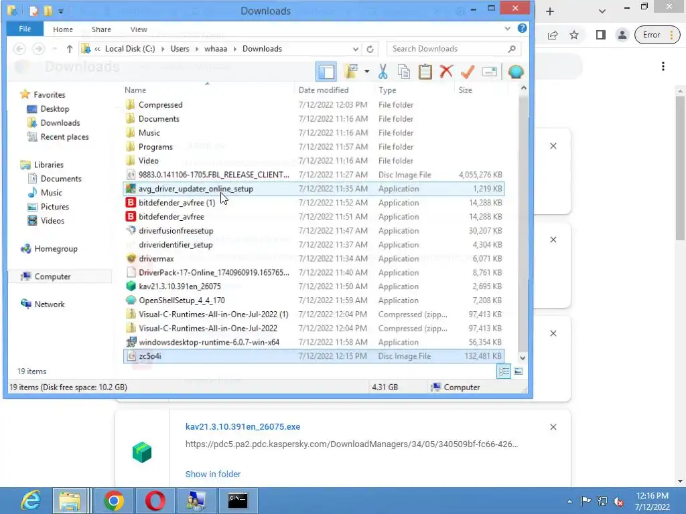The height and width of the screenshot is (514, 686).
Task: Select the zc5o4i disc image file
Action: click(314, 356)
